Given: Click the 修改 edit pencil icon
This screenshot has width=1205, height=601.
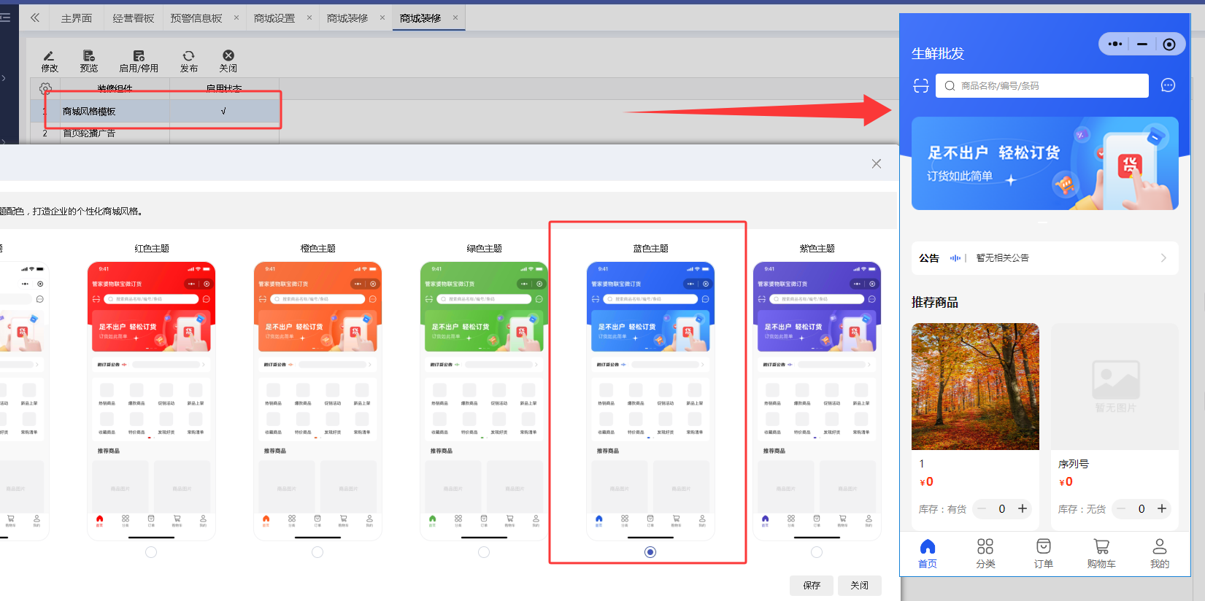Looking at the screenshot, I should tap(49, 56).
